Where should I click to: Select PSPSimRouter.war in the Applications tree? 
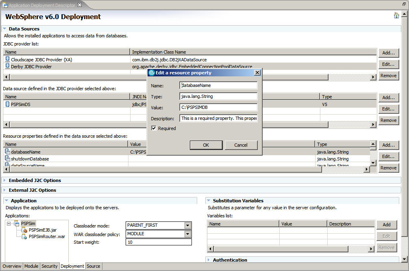click(47, 236)
